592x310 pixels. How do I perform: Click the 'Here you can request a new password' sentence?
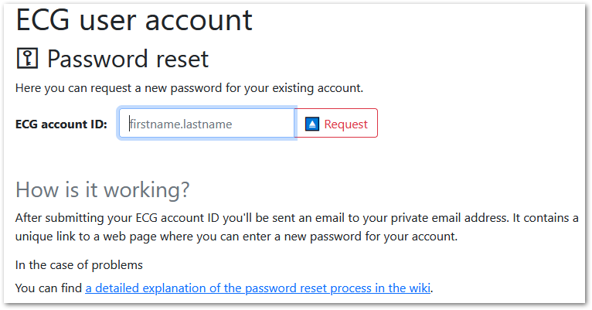[x=189, y=88]
